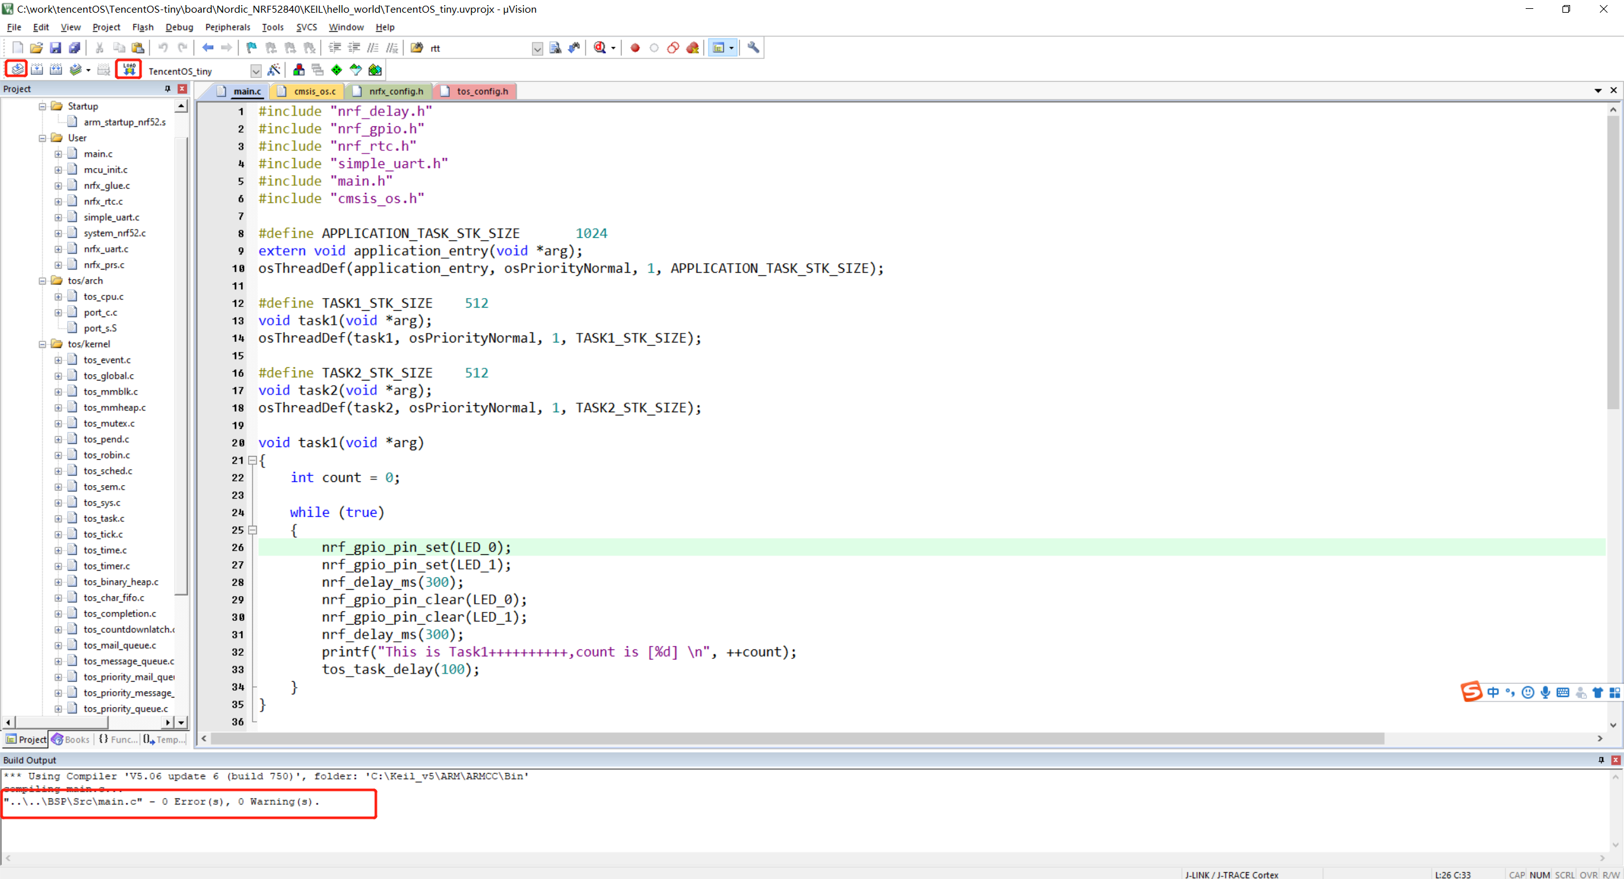The width and height of the screenshot is (1624, 879).
Task: Open the debug search dropdown arrow
Action: [x=613, y=48]
